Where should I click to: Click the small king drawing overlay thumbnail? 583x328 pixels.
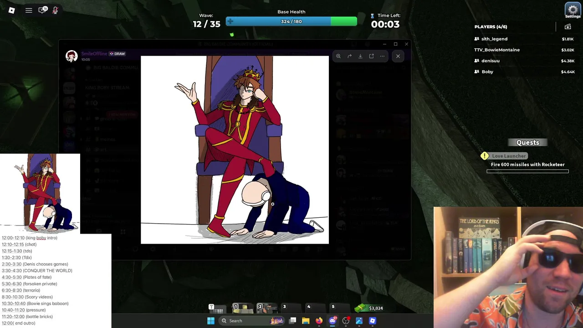40,194
